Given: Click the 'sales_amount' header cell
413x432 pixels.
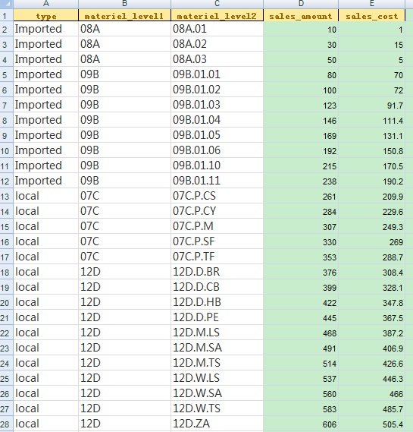Looking at the screenshot, I should [301, 15].
